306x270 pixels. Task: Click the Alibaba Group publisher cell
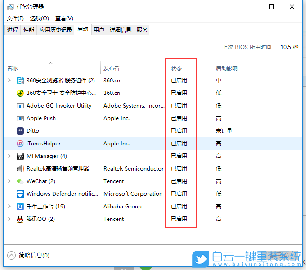click(x=122, y=207)
